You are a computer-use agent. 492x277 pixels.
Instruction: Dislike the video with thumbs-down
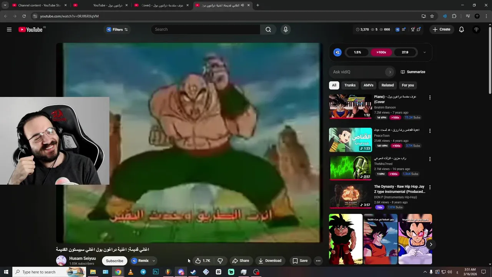pos(220,261)
